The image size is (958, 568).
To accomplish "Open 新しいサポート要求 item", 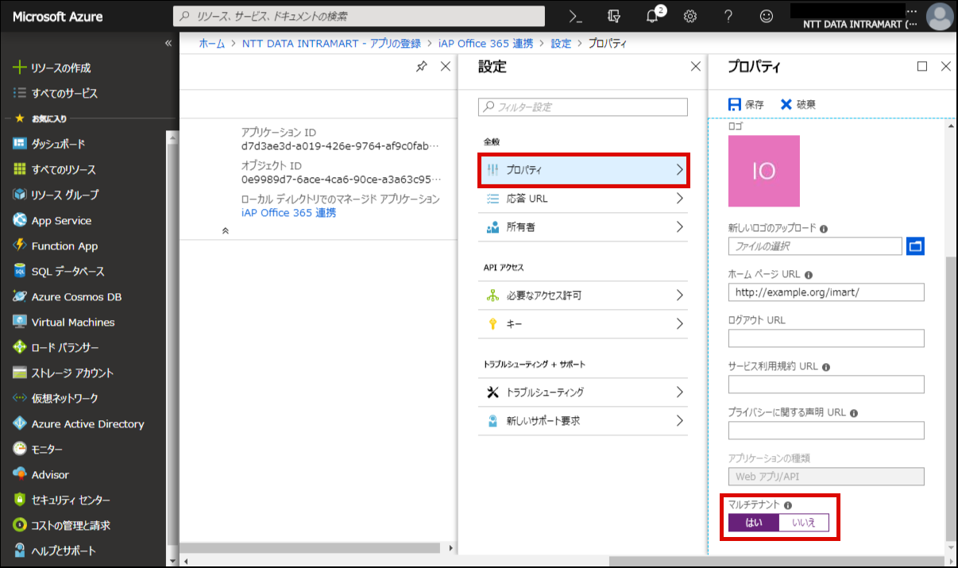I will click(583, 421).
